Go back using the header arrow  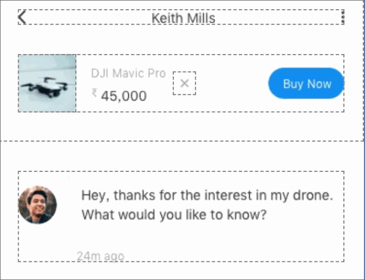tap(22, 17)
